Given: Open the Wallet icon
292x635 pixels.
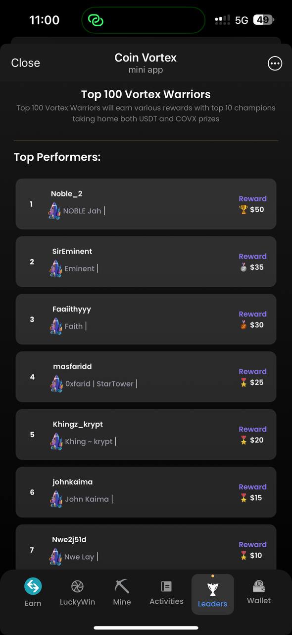Looking at the screenshot, I should point(258,586).
